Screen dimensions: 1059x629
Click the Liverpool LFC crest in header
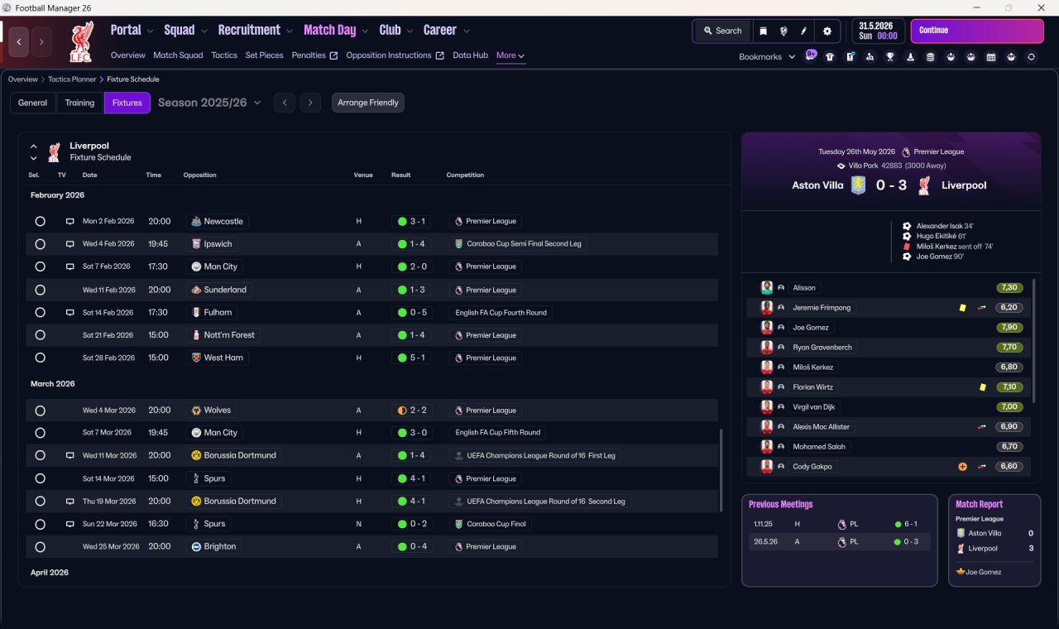coord(81,41)
